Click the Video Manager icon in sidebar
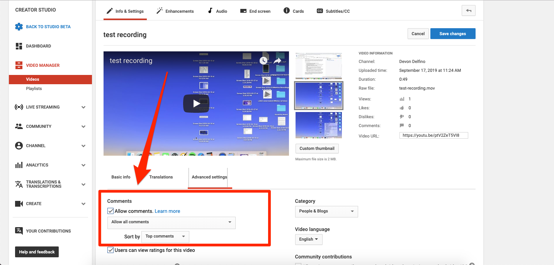 [19, 65]
